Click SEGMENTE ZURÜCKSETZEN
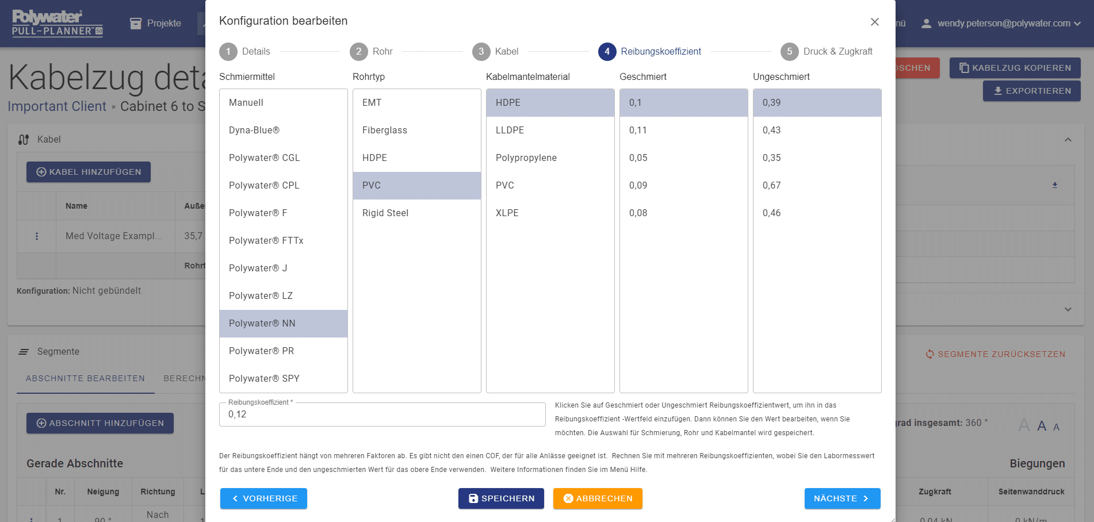Screen dimensions: 1094x522 [995, 354]
